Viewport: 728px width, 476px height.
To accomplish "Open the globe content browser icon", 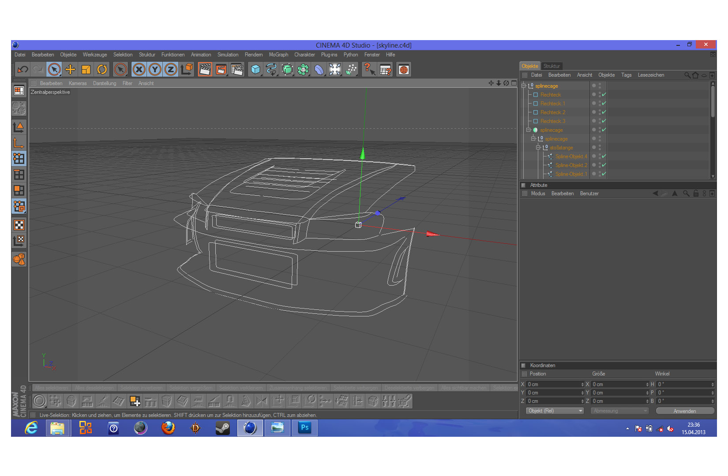I will click(x=403, y=70).
